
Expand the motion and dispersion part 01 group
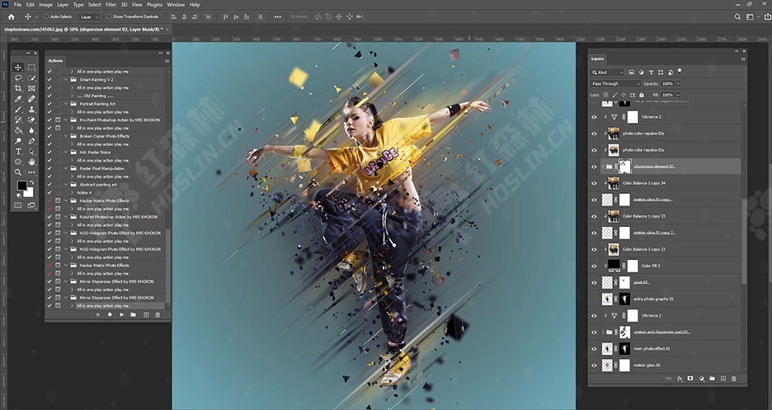point(603,332)
